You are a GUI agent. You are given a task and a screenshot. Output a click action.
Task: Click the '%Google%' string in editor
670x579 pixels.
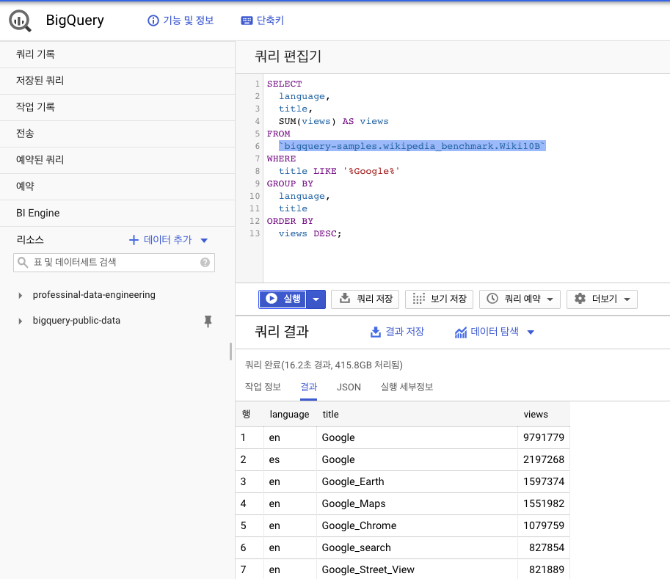coord(371,171)
